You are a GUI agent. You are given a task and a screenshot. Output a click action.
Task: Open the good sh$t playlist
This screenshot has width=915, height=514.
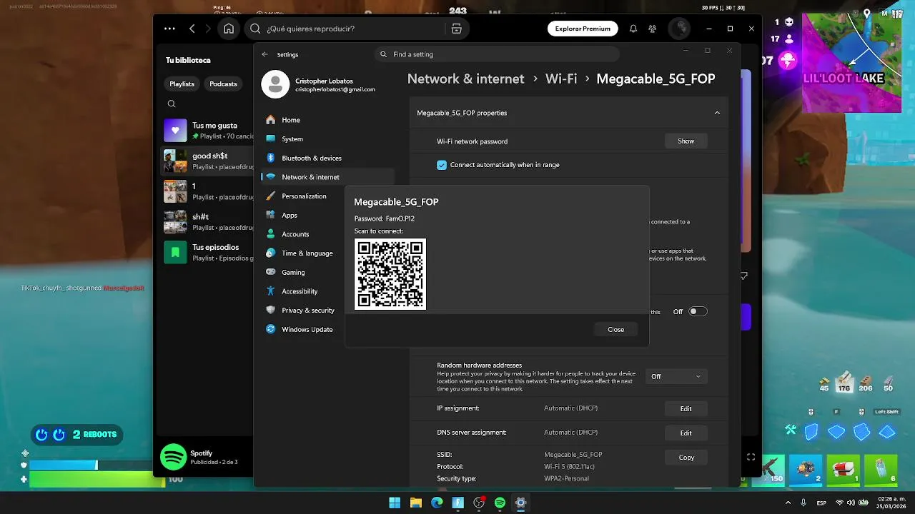click(x=208, y=161)
